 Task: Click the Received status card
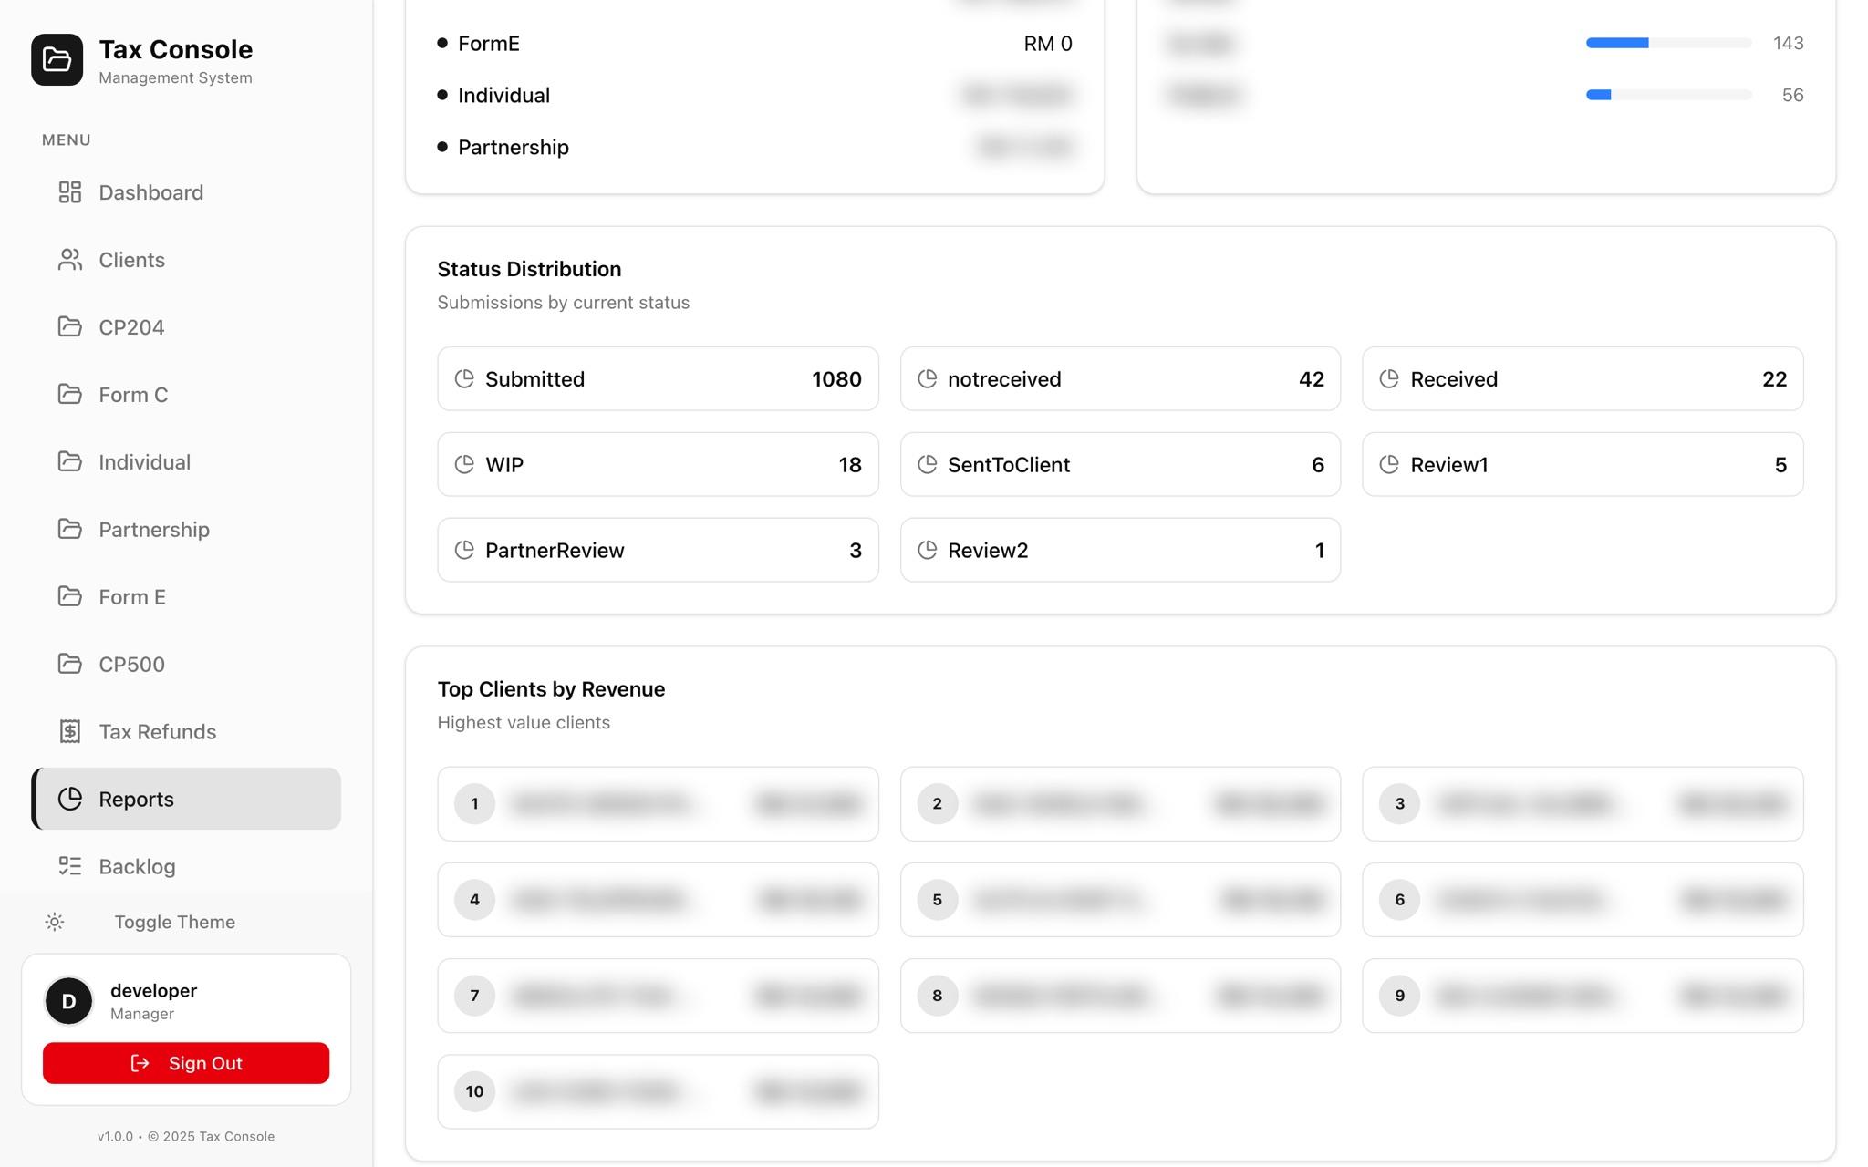coord(1583,378)
